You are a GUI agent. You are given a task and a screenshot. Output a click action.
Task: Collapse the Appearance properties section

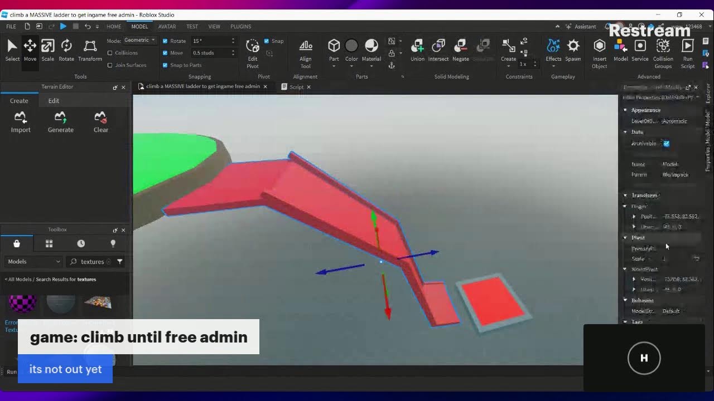(625, 110)
